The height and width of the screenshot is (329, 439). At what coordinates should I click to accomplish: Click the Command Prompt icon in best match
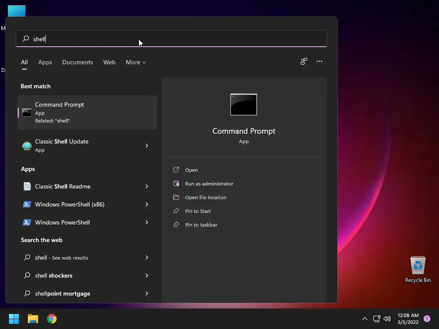pos(27,113)
